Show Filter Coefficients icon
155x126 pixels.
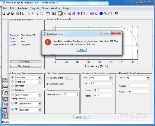pos(96,13)
